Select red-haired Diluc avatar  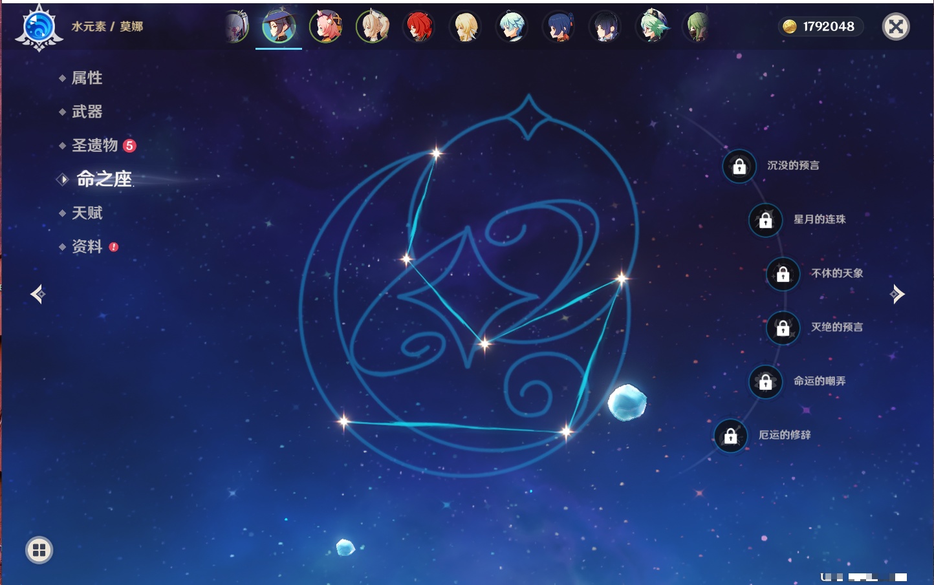pos(419,27)
